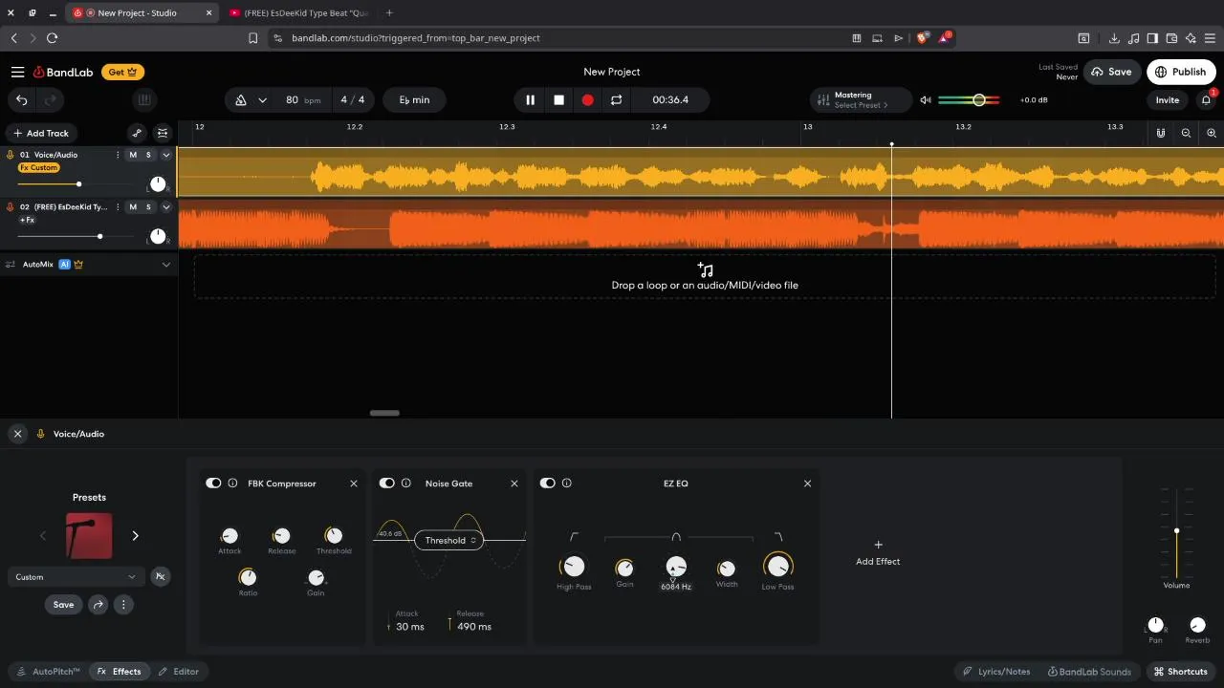Open Noise Gate info icon

click(x=405, y=484)
